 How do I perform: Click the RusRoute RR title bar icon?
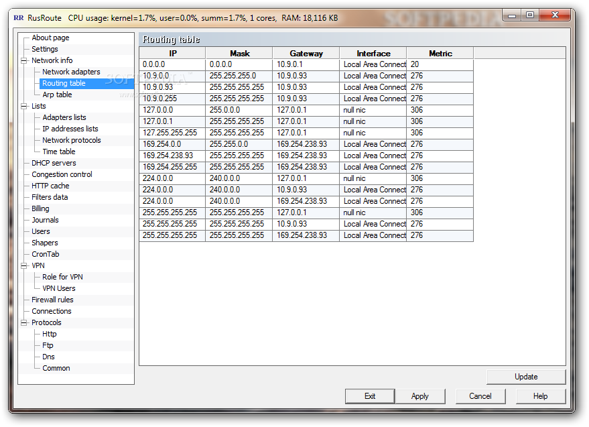18,17
